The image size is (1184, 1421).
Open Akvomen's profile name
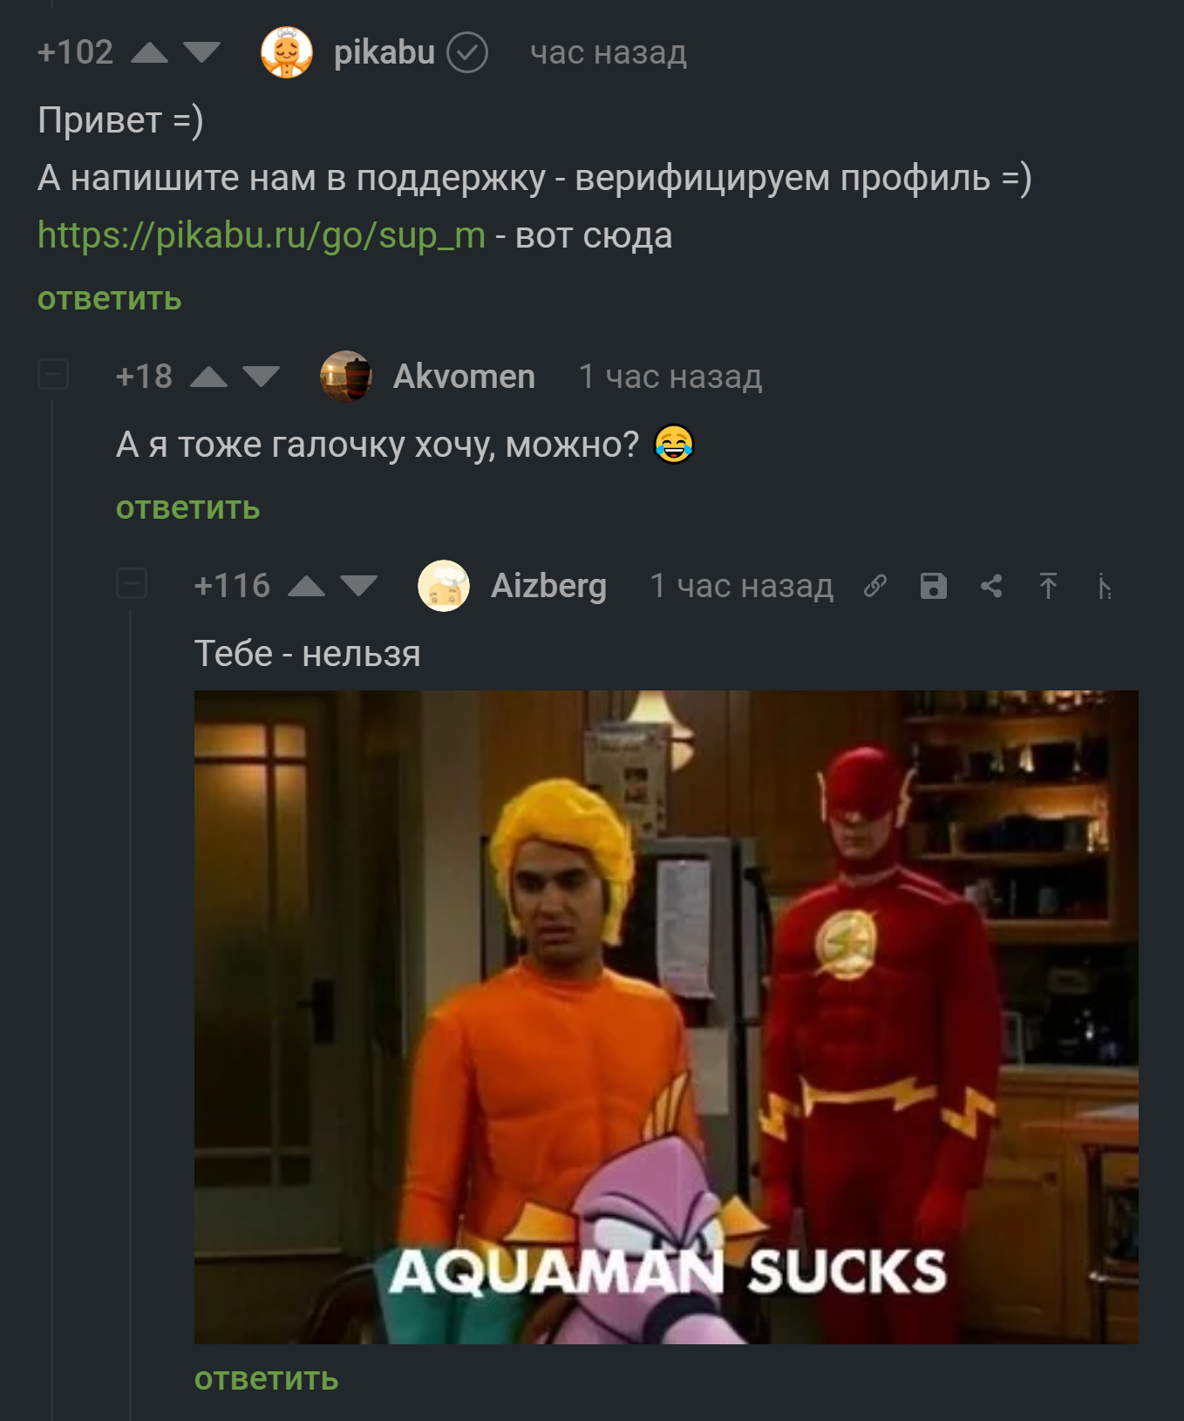[x=464, y=377]
